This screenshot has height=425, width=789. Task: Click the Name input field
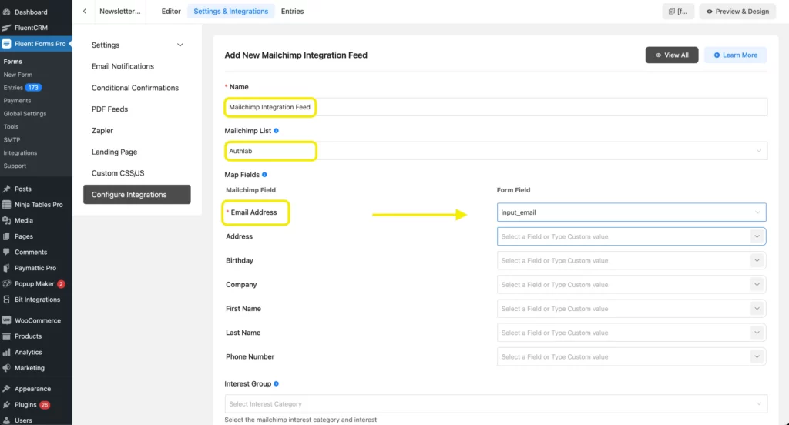tap(495, 107)
